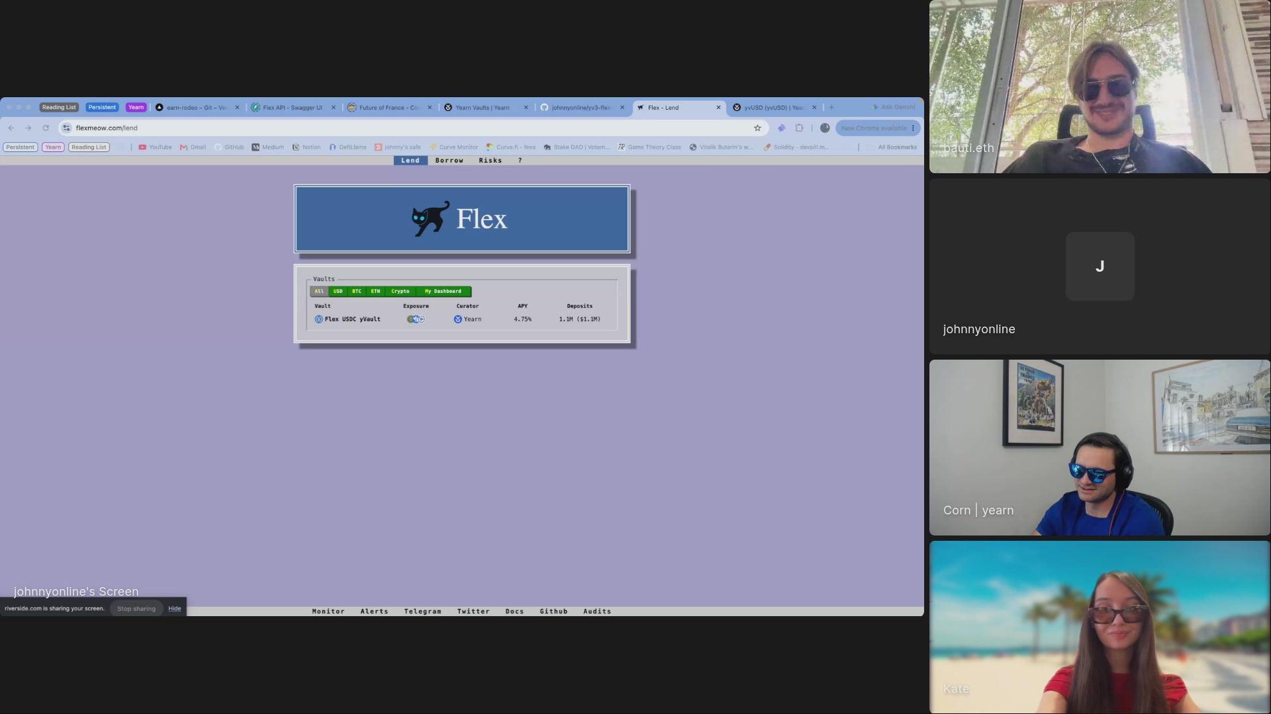The width and height of the screenshot is (1271, 714).
Task: Select the Lend navigation item
Action: coord(410,161)
